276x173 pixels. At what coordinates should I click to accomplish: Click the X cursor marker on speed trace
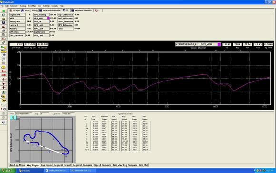coord(41,74)
